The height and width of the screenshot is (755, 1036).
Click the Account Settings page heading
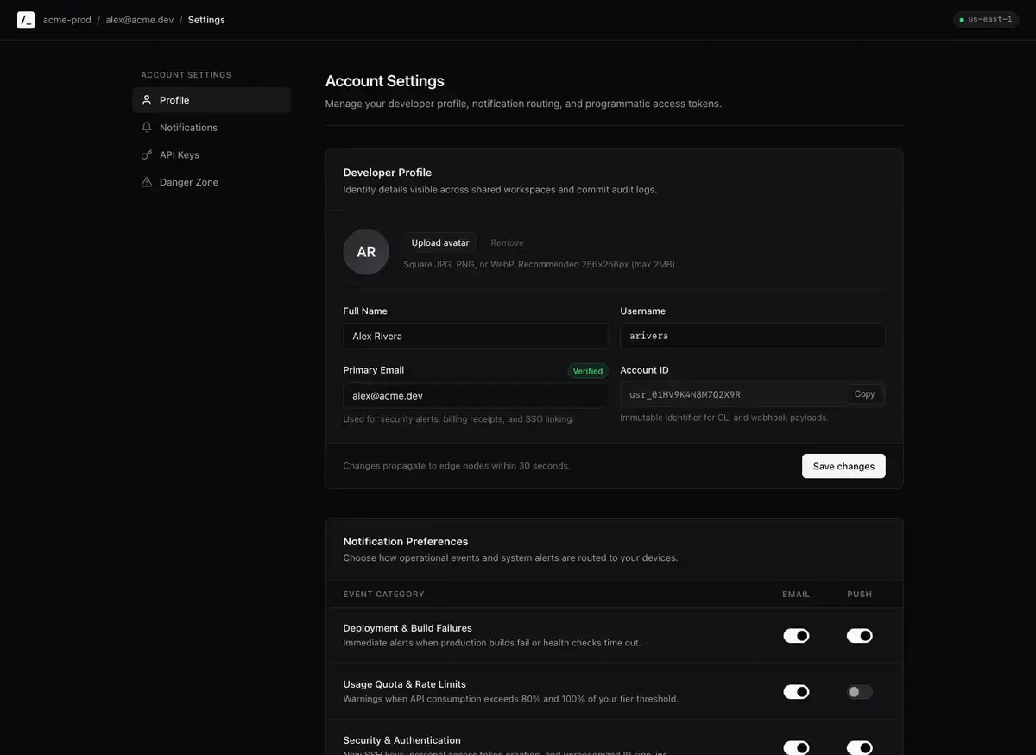coord(385,81)
